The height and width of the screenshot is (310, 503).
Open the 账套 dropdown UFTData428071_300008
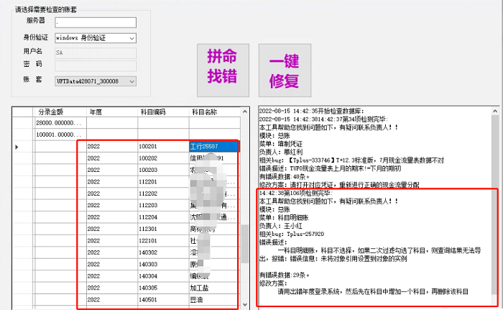96,81
